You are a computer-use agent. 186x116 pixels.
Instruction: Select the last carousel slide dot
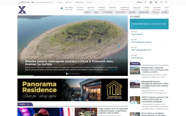(78, 74)
